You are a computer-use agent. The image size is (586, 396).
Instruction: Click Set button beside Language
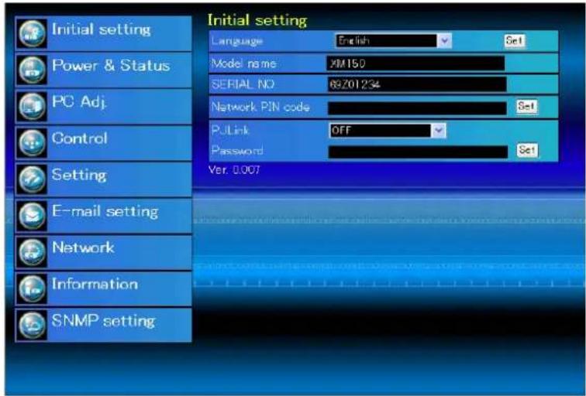(x=514, y=41)
